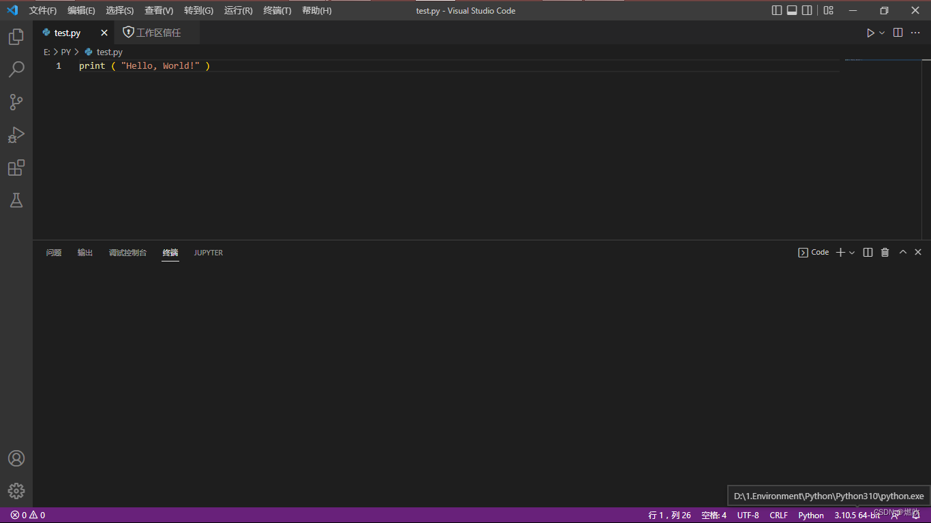Split the terminal using split icon
The height and width of the screenshot is (523, 931).
tap(867, 252)
